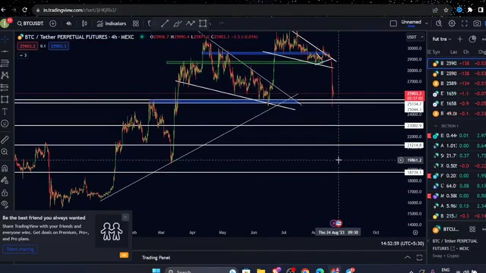Open the Fibonacci tools group
The height and width of the screenshot is (273, 486).
(x=5, y=63)
